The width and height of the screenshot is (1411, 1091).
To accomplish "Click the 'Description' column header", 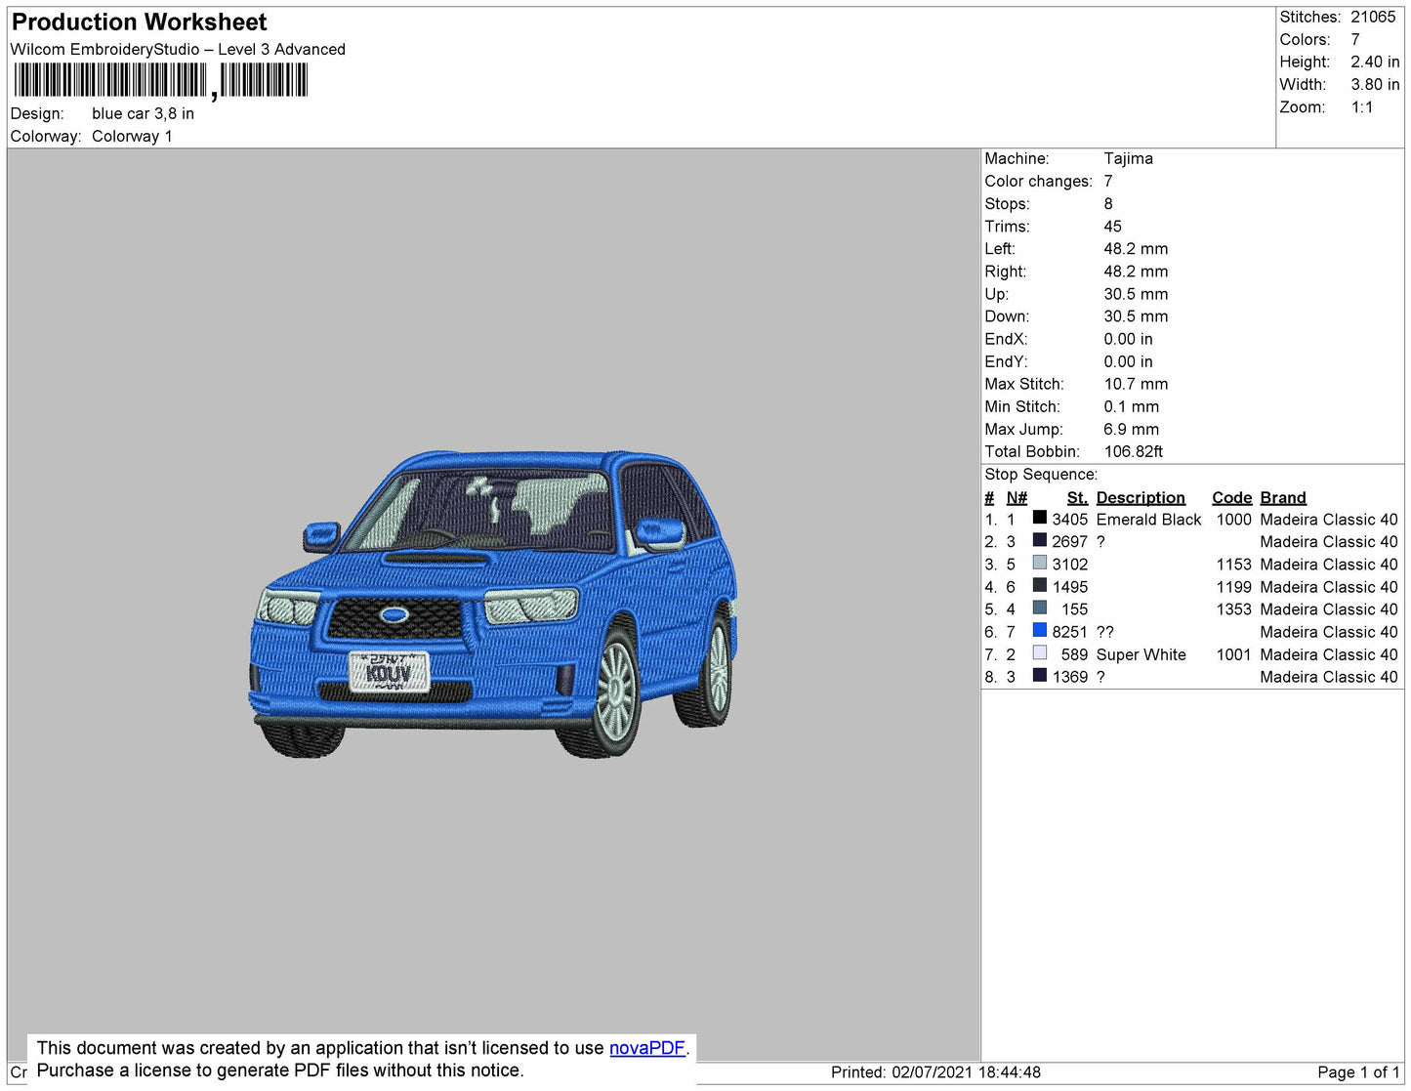I will tap(1141, 497).
